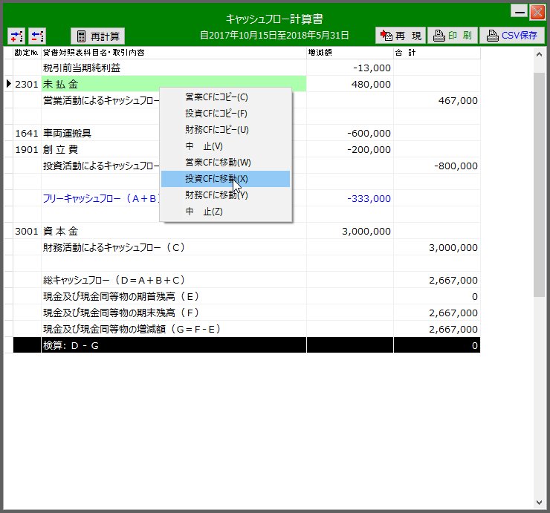550x513 pixels.
Task: Click the second blue-red arrow toolbar icon
Action: coord(37,36)
